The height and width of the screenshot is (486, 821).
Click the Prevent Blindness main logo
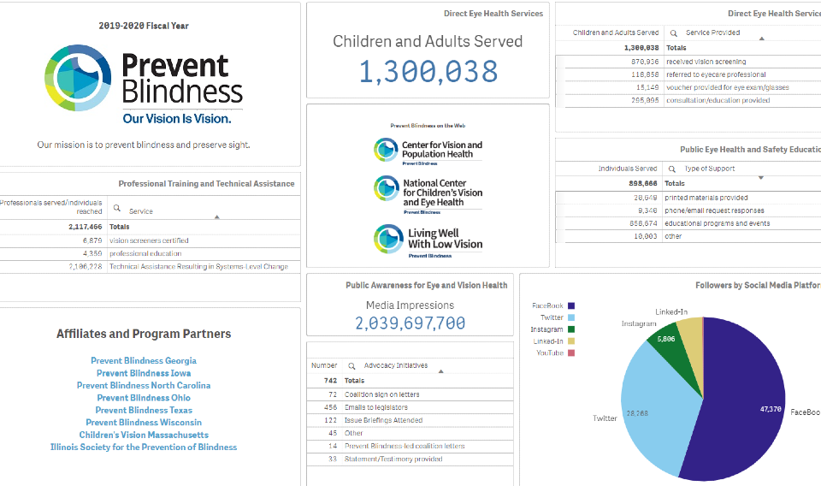[144, 85]
